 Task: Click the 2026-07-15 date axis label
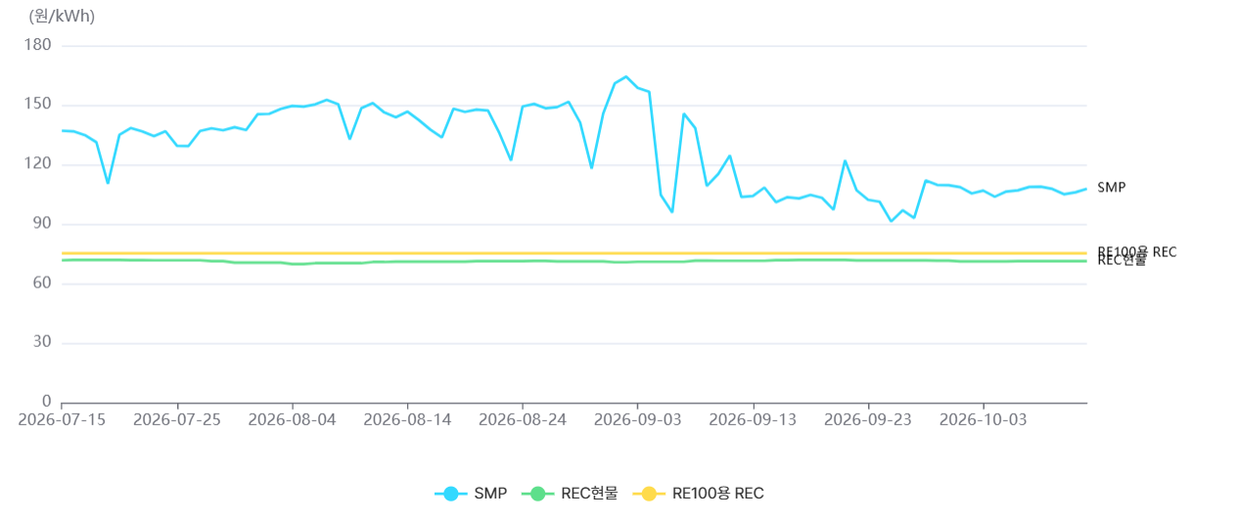pyautogui.click(x=62, y=419)
